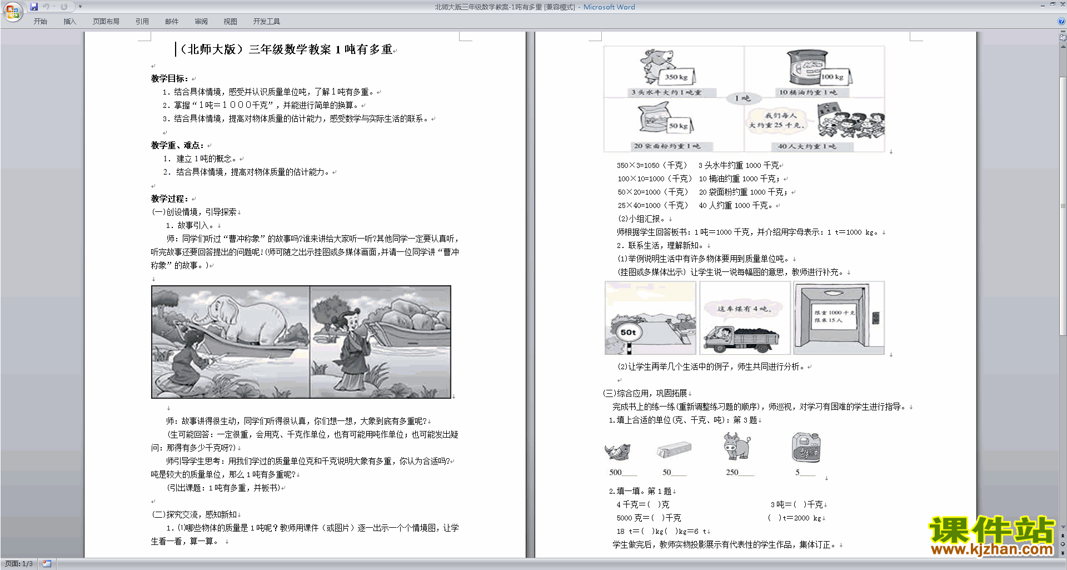1067x570 pixels.
Task: Click the vertical scrollbar down arrow
Action: pyautogui.click(x=1063, y=527)
